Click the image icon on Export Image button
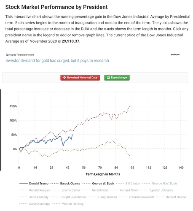The width and height of the screenshot is (193, 211). coord(108,78)
